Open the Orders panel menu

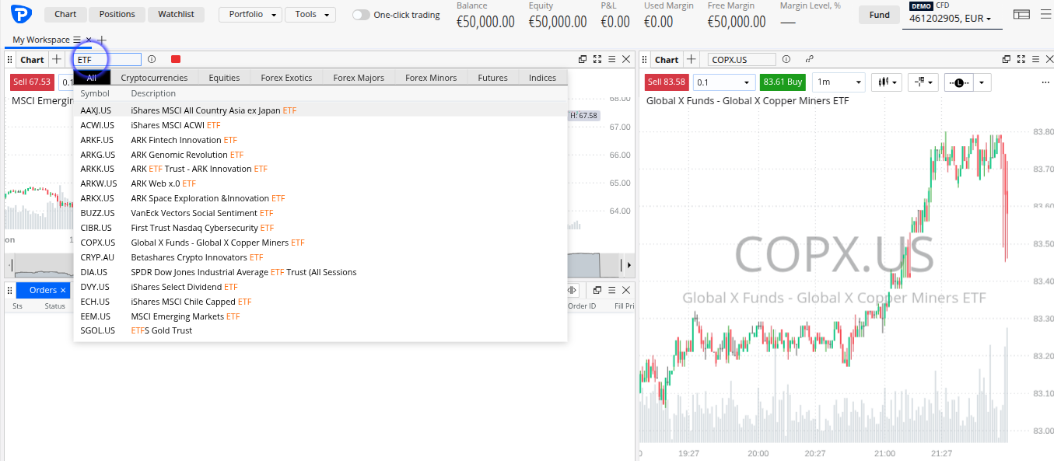pos(612,290)
